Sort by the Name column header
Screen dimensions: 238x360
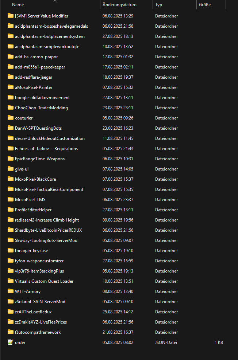pyautogui.click(x=18, y=5)
